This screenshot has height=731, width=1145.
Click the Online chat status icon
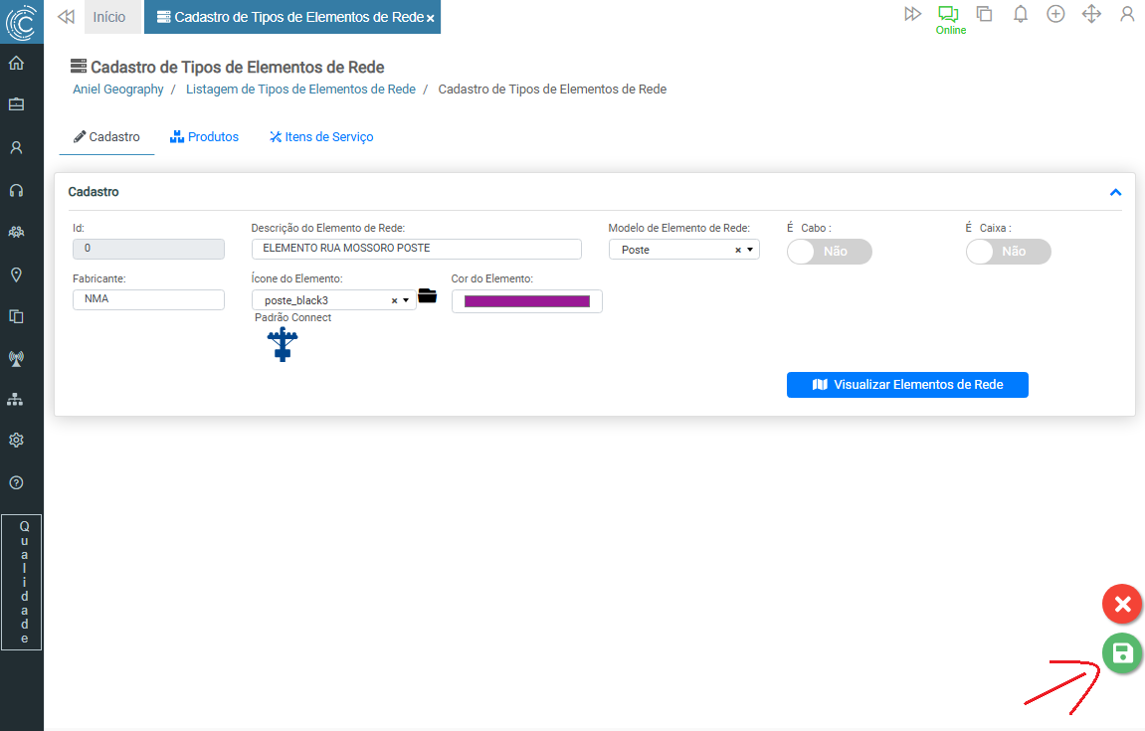[x=948, y=15]
